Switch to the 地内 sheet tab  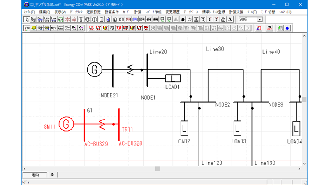tap(35, 175)
